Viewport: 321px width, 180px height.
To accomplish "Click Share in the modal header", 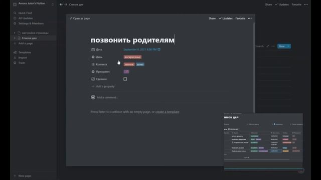I will click(212, 18).
